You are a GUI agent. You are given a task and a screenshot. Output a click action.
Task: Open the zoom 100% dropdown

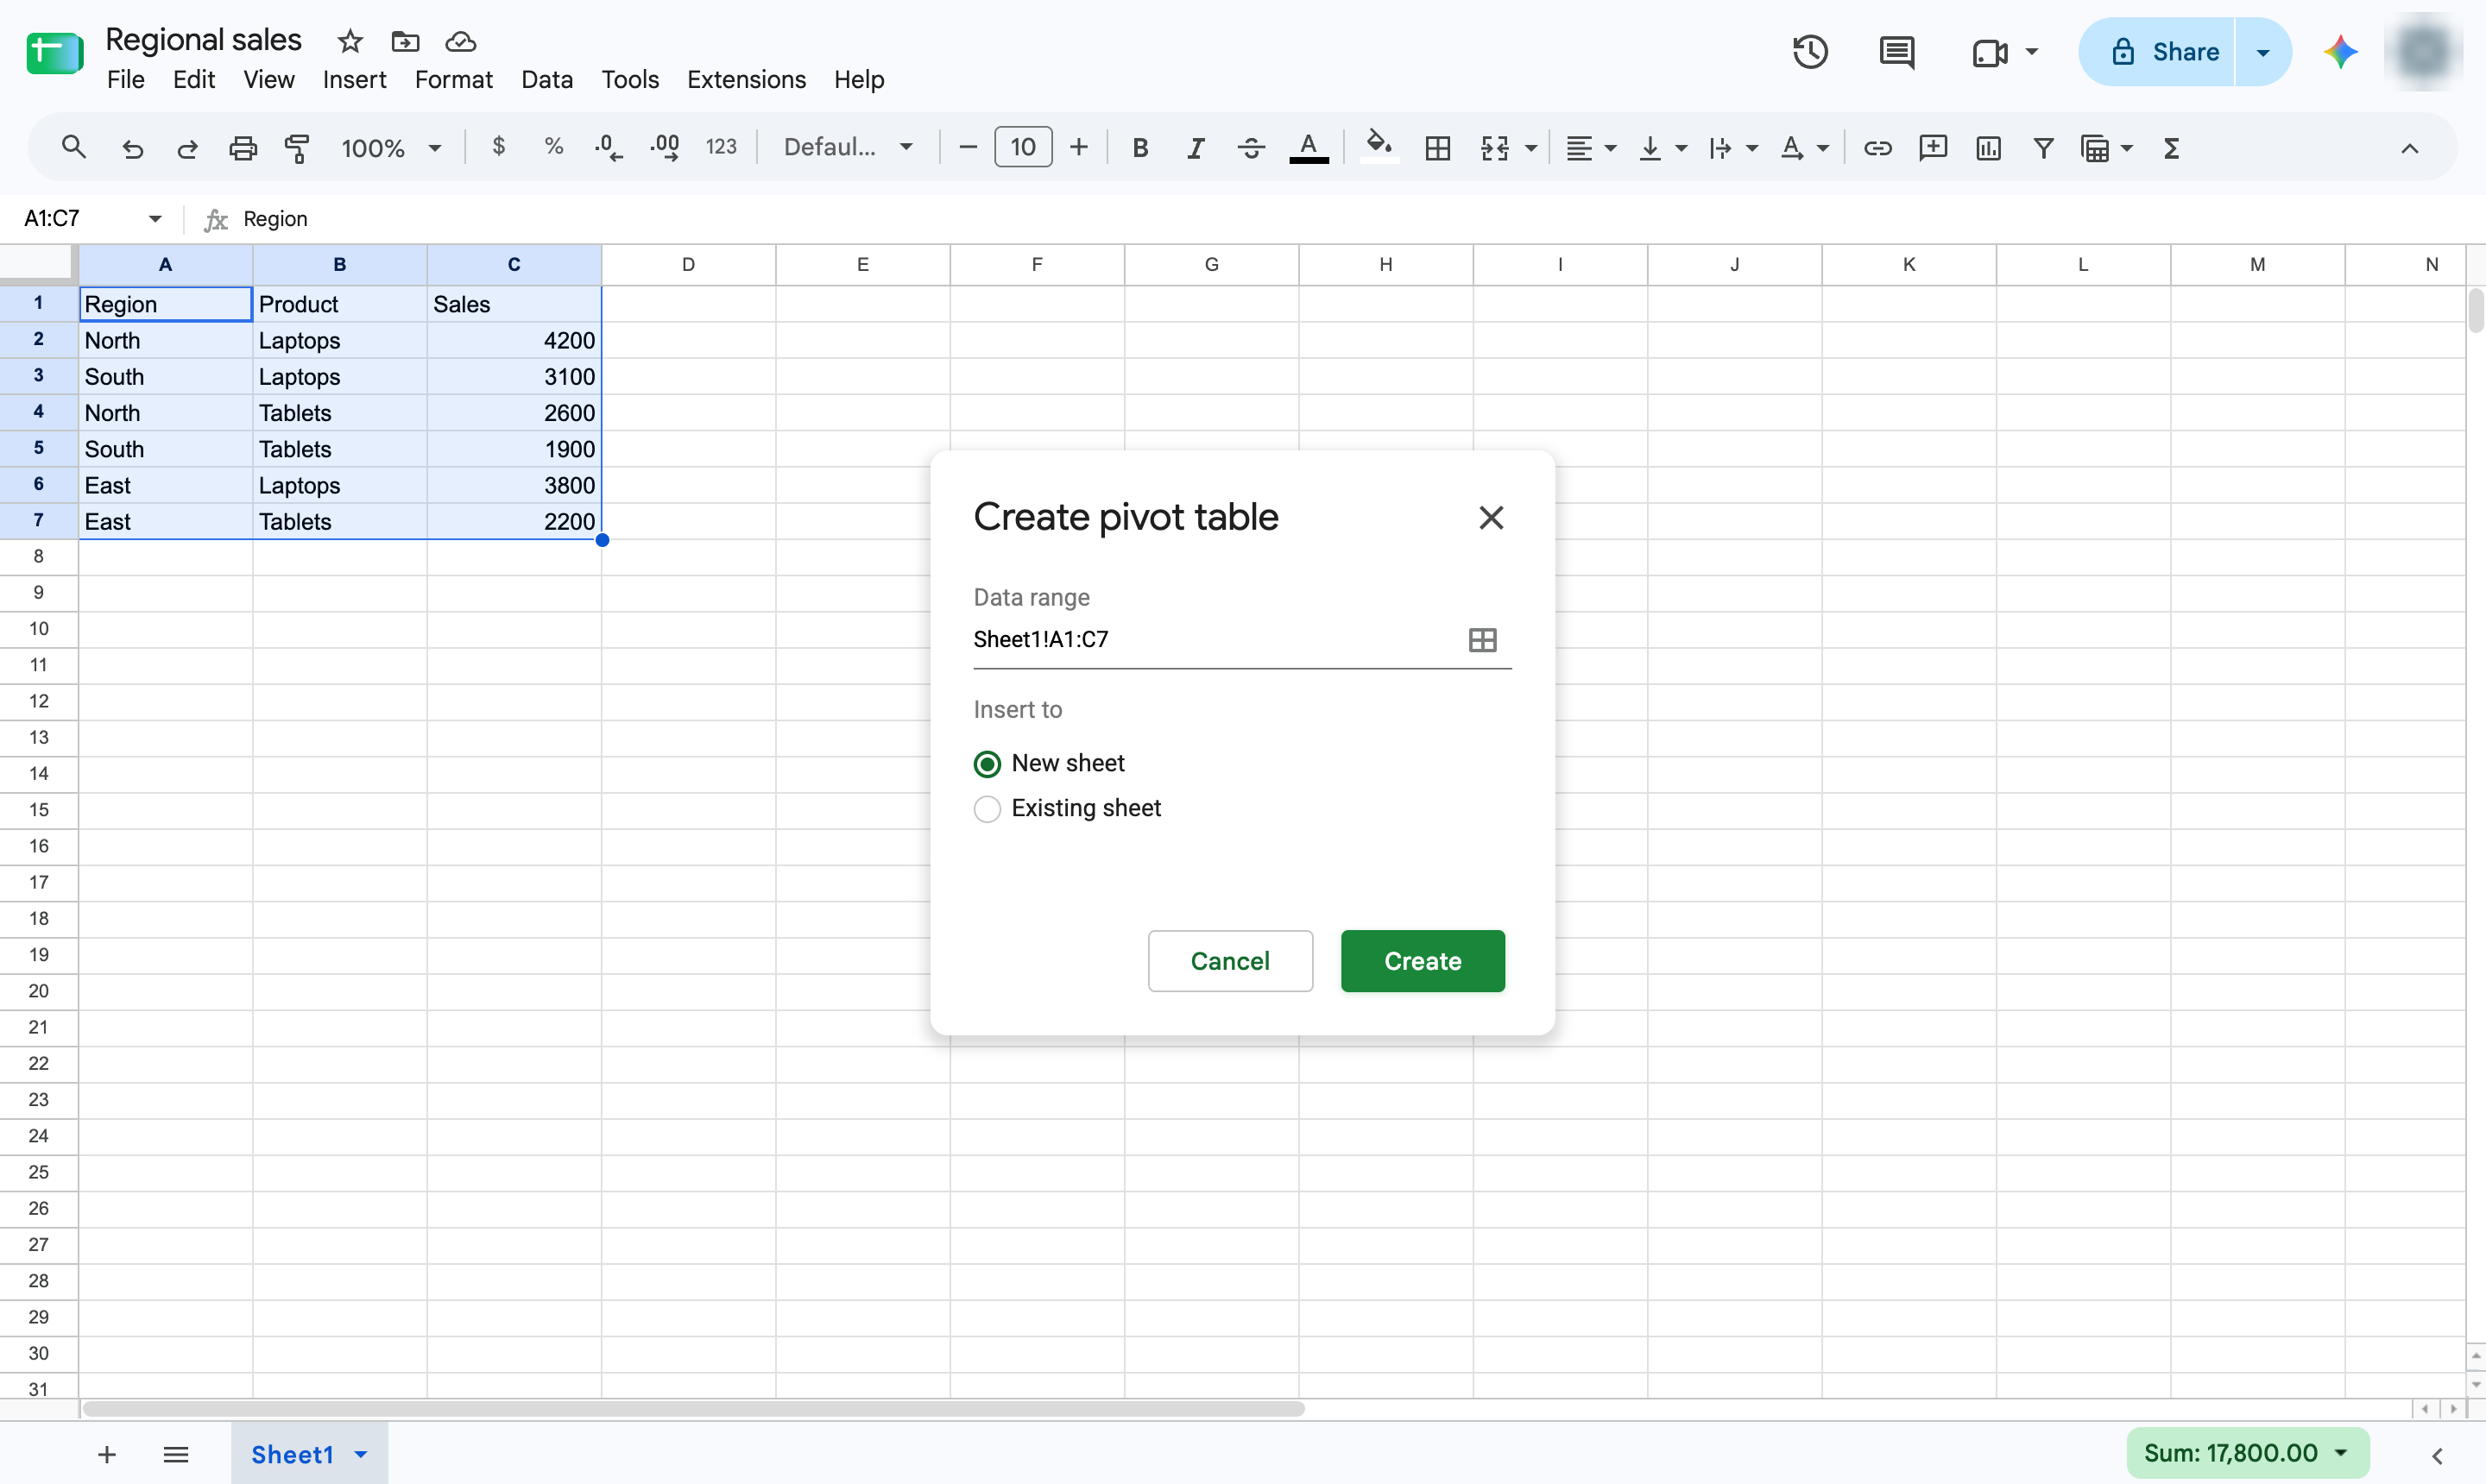390,148
